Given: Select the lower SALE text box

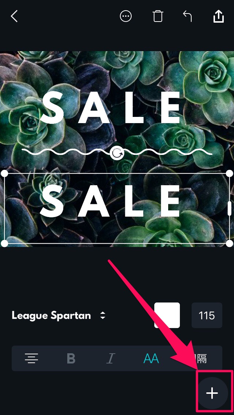Looking at the screenshot, I should pyautogui.click(x=117, y=208).
